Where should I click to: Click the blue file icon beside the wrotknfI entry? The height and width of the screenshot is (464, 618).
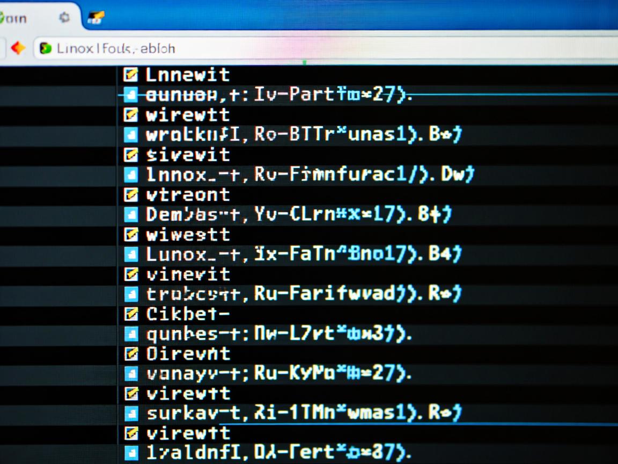(131, 134)
